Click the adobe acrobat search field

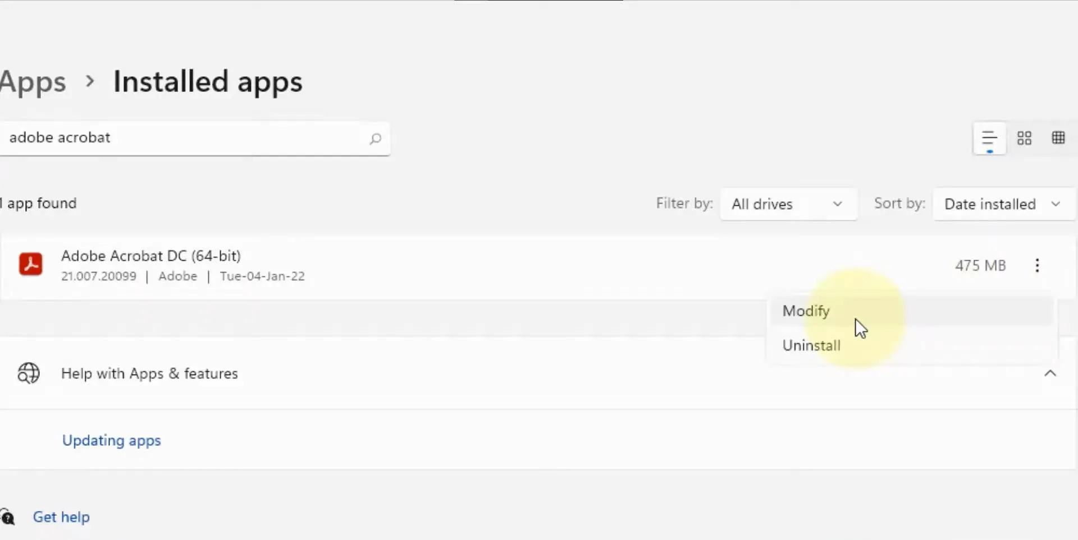tap(180, 138)
